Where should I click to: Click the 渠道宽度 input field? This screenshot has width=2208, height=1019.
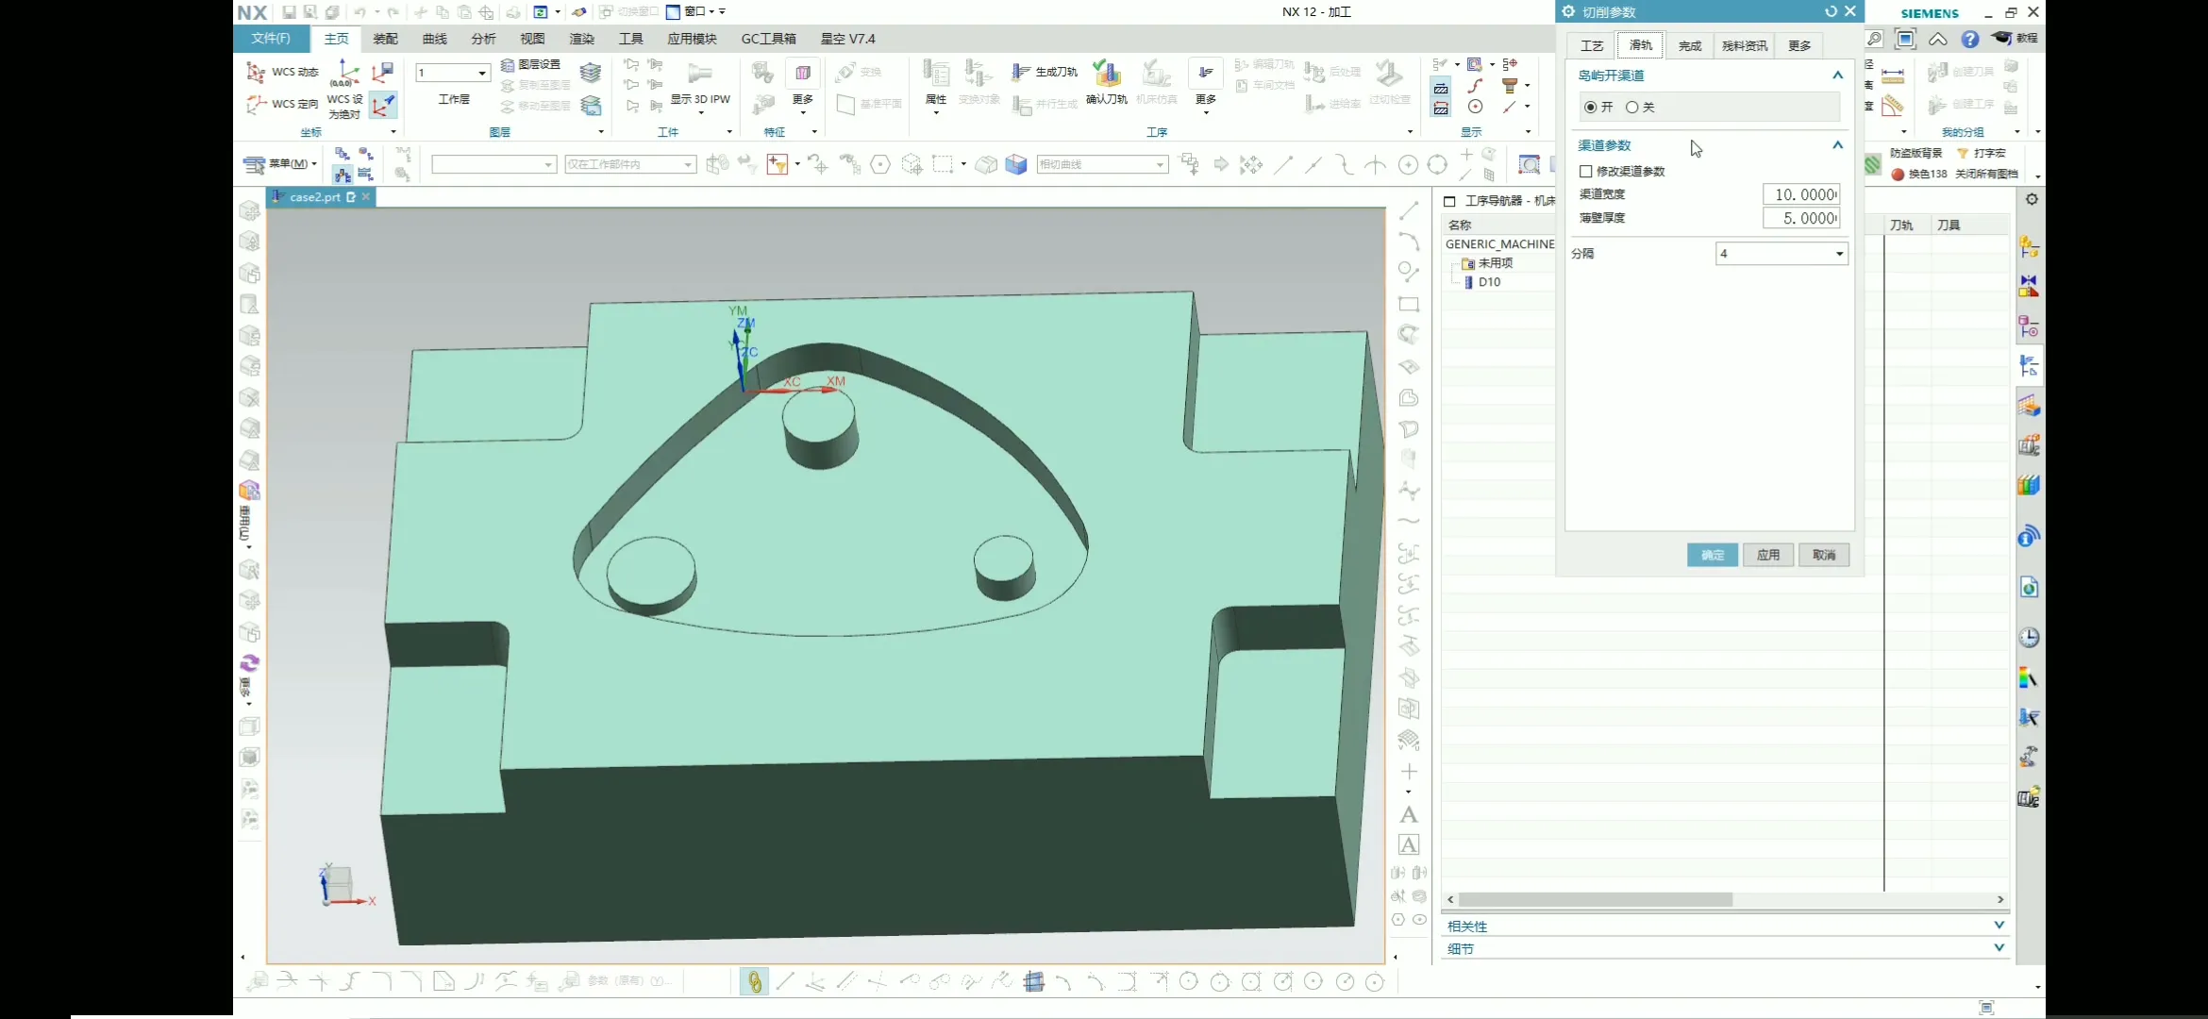1800,194
